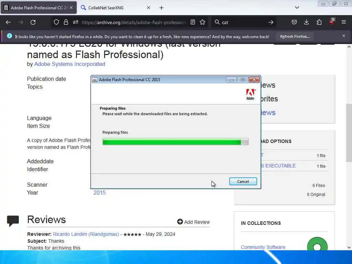Image resolution: width=352 pixels, height=264 pixels.
Task: Toggle Reader View icon in address bar
Action: click(192, 22)
